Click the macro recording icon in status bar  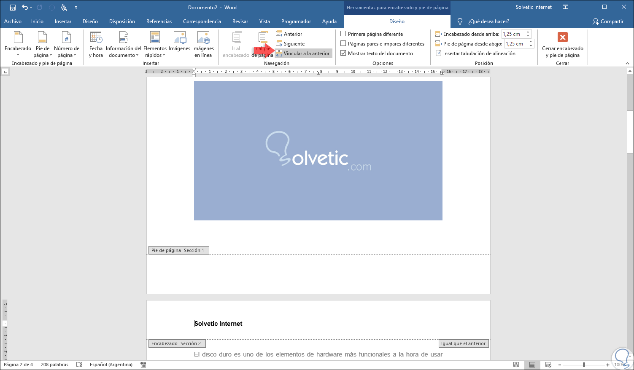(x=143, y=365)
